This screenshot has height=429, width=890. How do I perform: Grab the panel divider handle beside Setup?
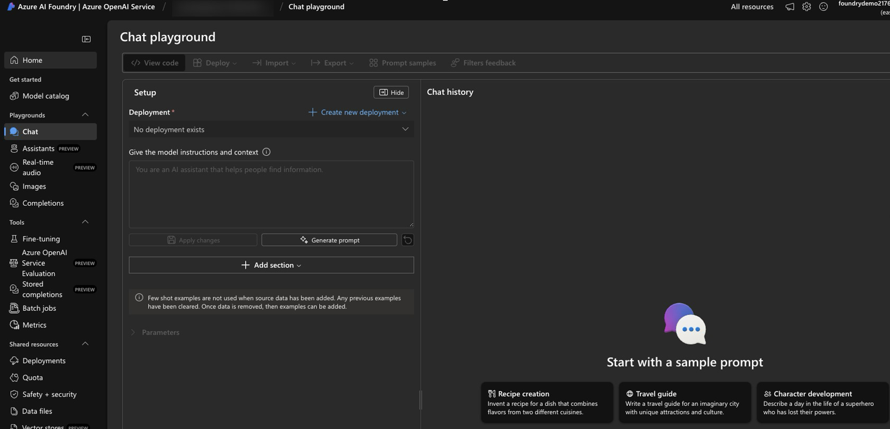point(420,400)
